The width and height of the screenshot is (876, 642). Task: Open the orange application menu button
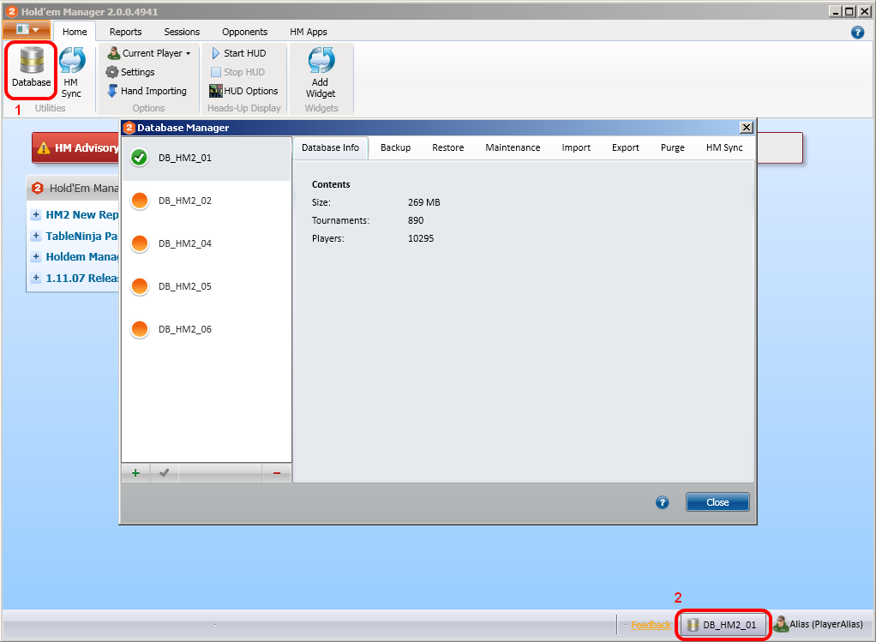click(27, 30)
